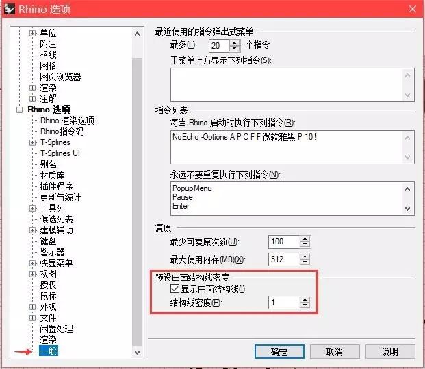Click the 取消 button
The image size is (425, 369).
(x=334, y=352)
